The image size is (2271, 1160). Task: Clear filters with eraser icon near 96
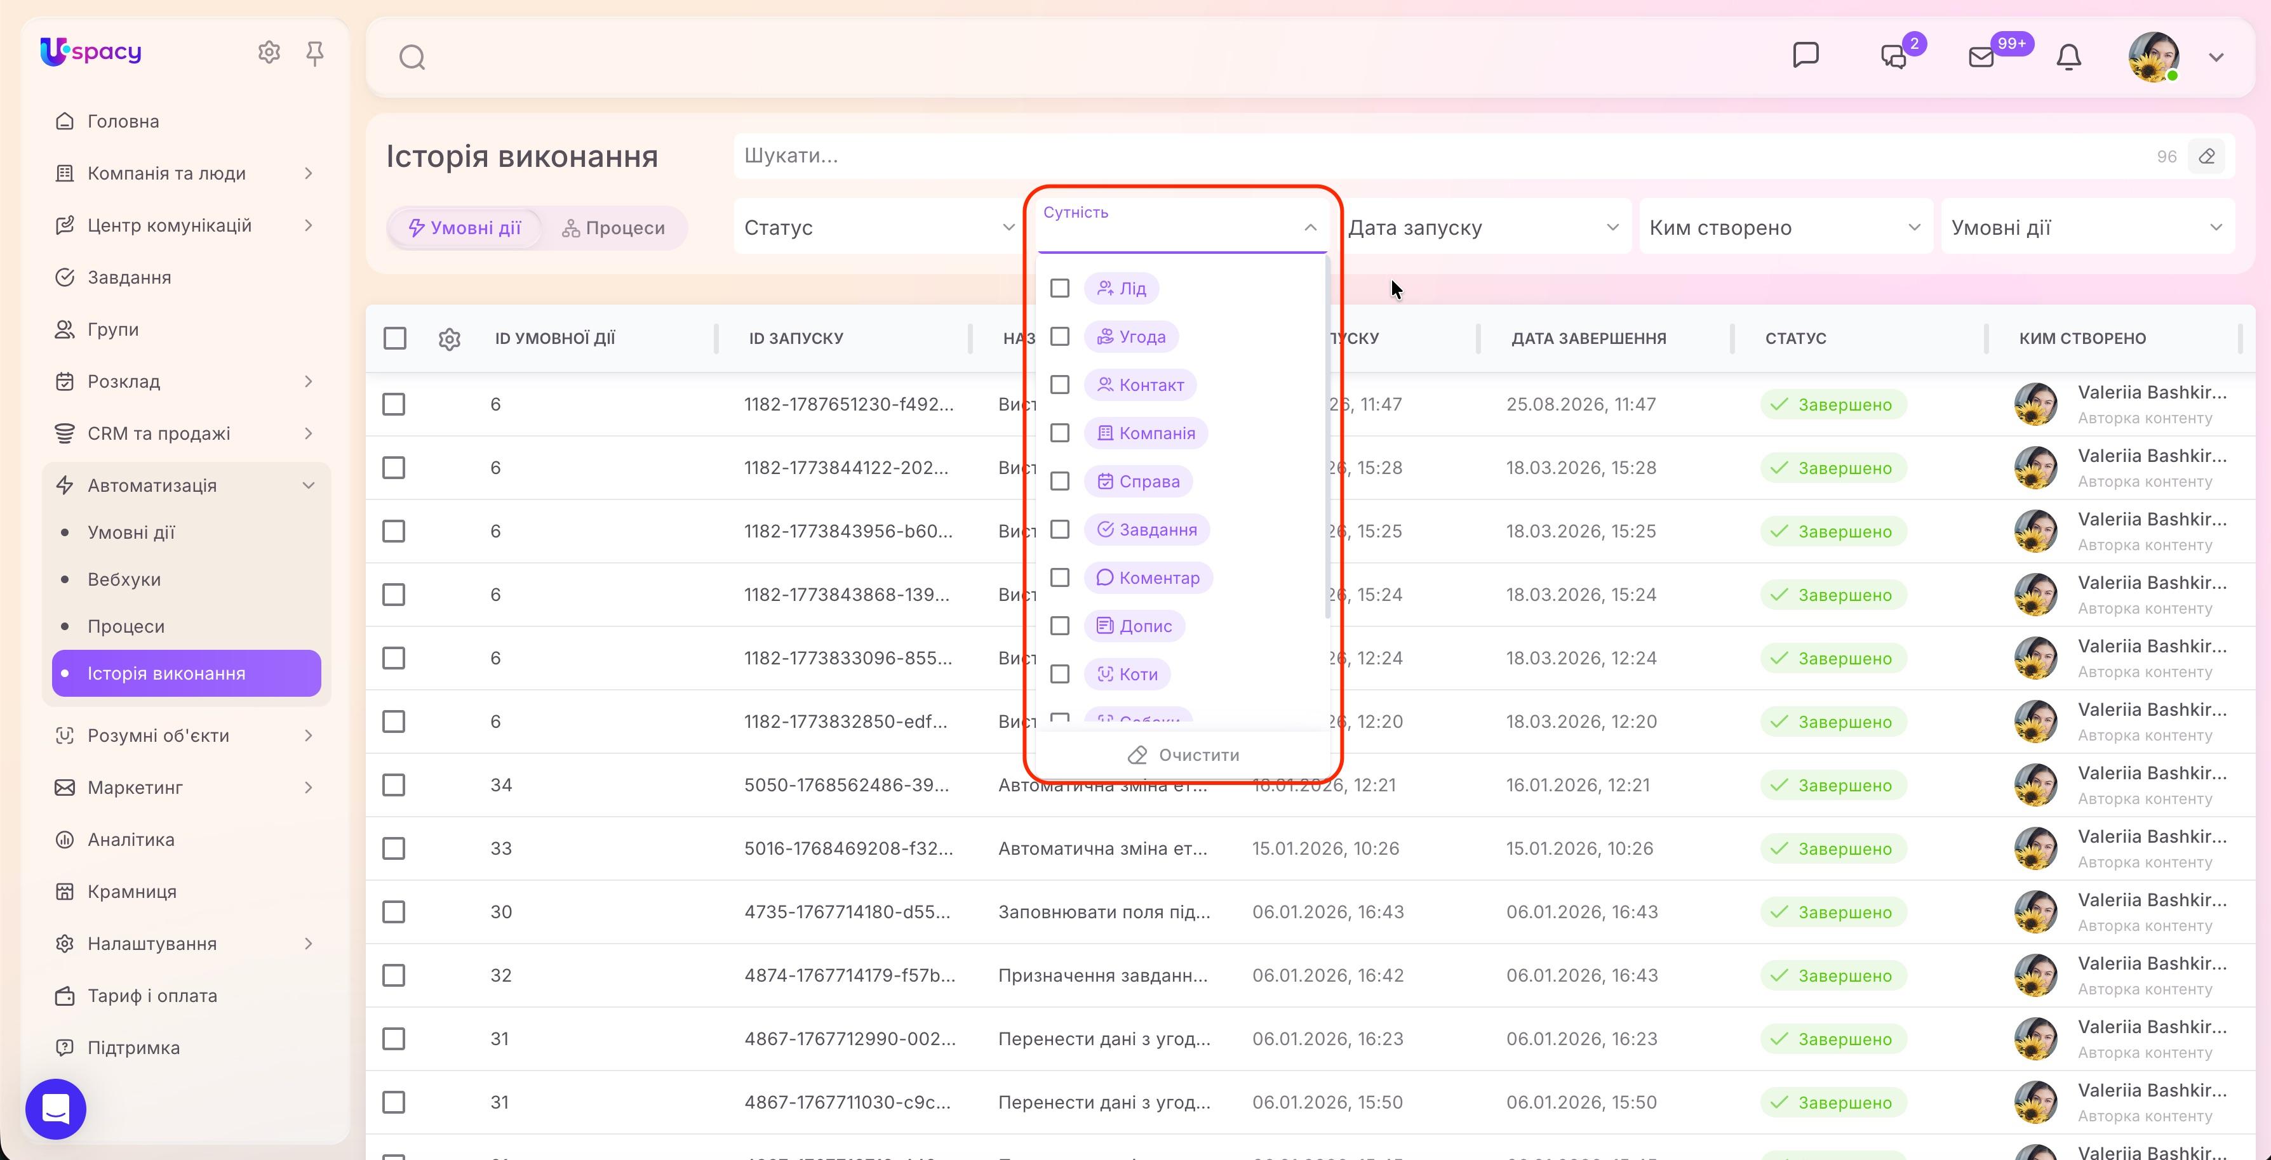coord(2207,157)
